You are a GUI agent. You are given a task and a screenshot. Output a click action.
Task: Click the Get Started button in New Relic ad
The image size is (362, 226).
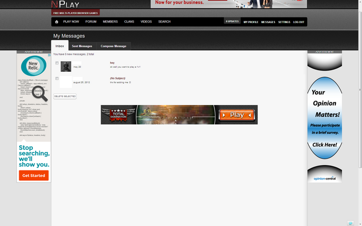tap(34, 176)
